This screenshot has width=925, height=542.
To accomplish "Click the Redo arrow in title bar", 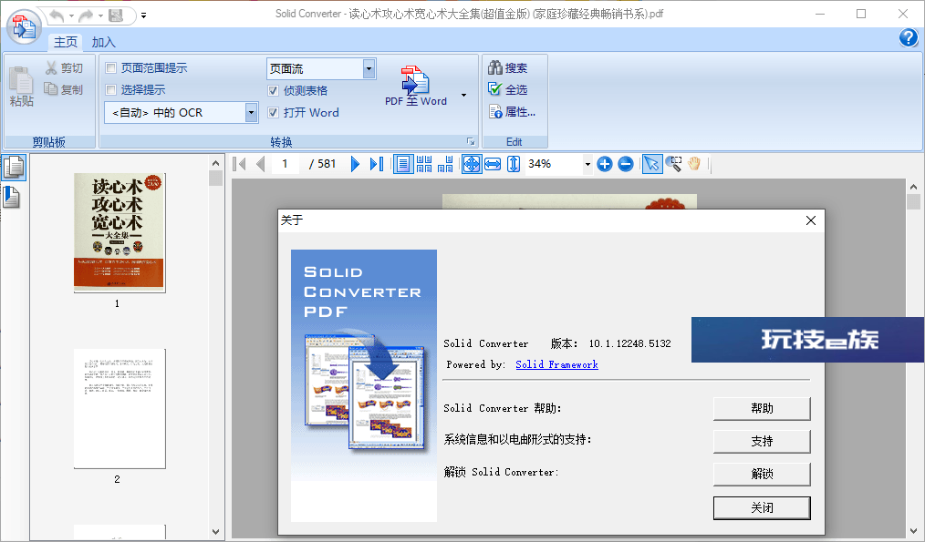I will [x=86, y=15].
